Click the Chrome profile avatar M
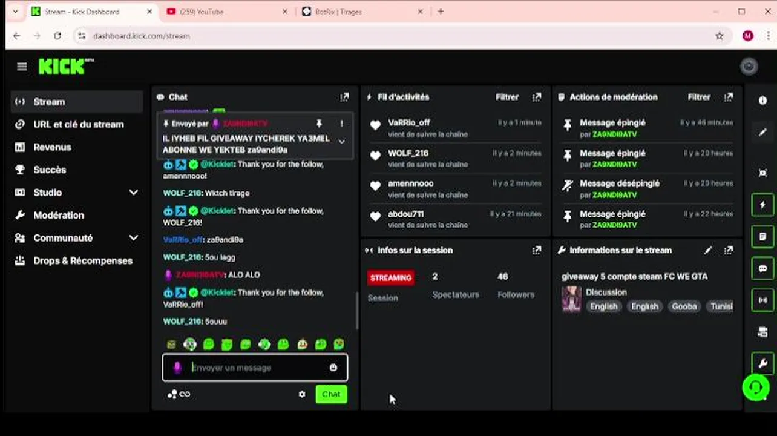The height and width of the screenshot is (436, 777). pos(748,36)
